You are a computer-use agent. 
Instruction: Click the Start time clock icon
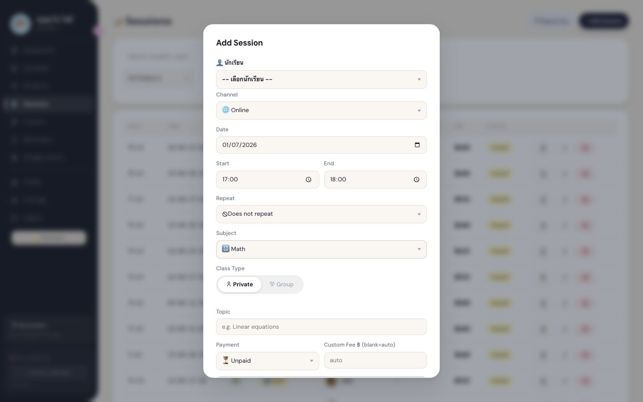pos(309,180)
